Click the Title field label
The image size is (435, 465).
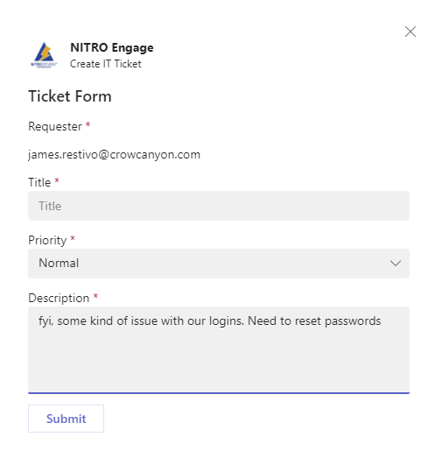tap(39, 182)
